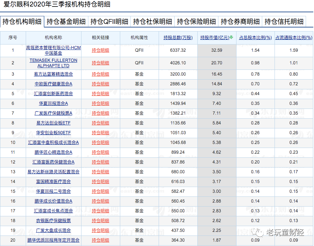Click the 相关链接 column header
Viewport: 314px width, 246px height.
[101, 38]
